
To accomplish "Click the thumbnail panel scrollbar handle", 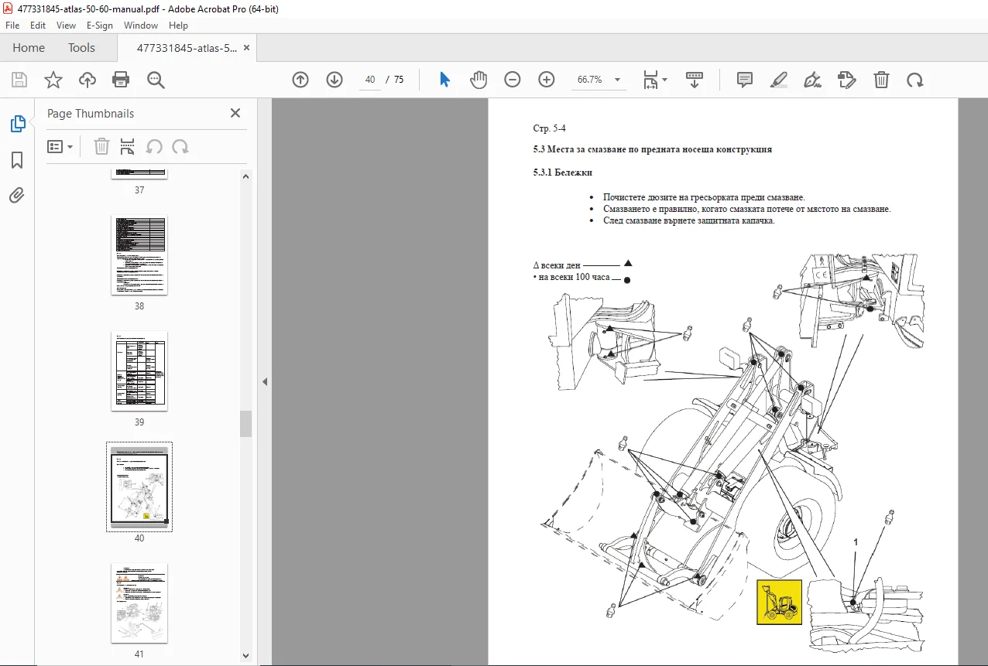I will point(245,424).
